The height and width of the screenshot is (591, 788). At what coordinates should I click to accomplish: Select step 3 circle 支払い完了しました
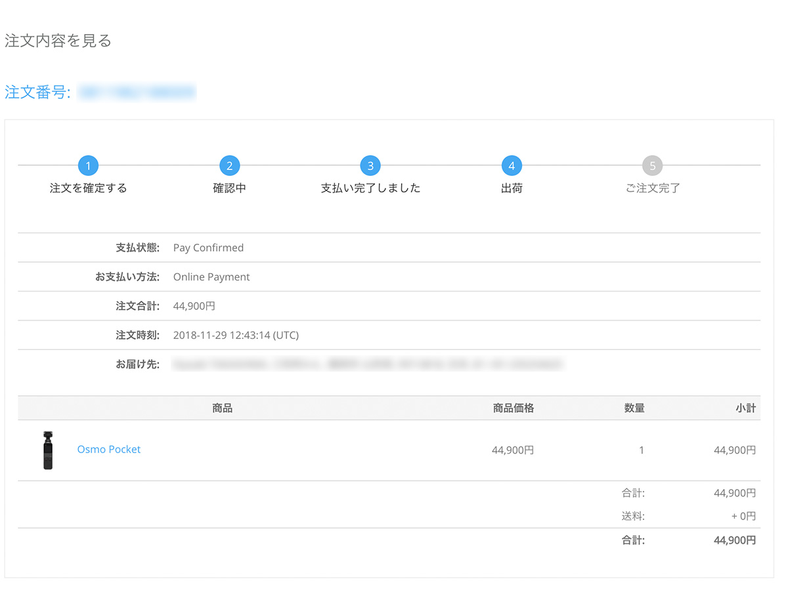coord(370,165)
